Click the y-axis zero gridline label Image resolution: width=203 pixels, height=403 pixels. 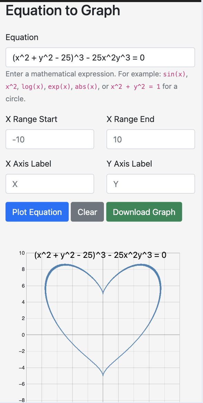(x=23, y=335)
